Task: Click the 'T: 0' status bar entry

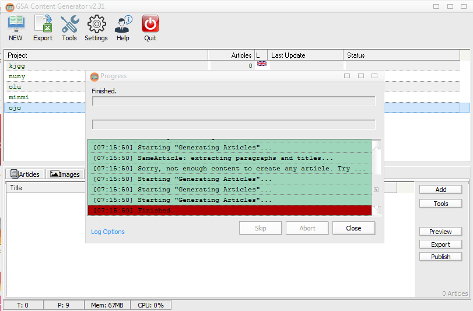Action: (23, 305)
